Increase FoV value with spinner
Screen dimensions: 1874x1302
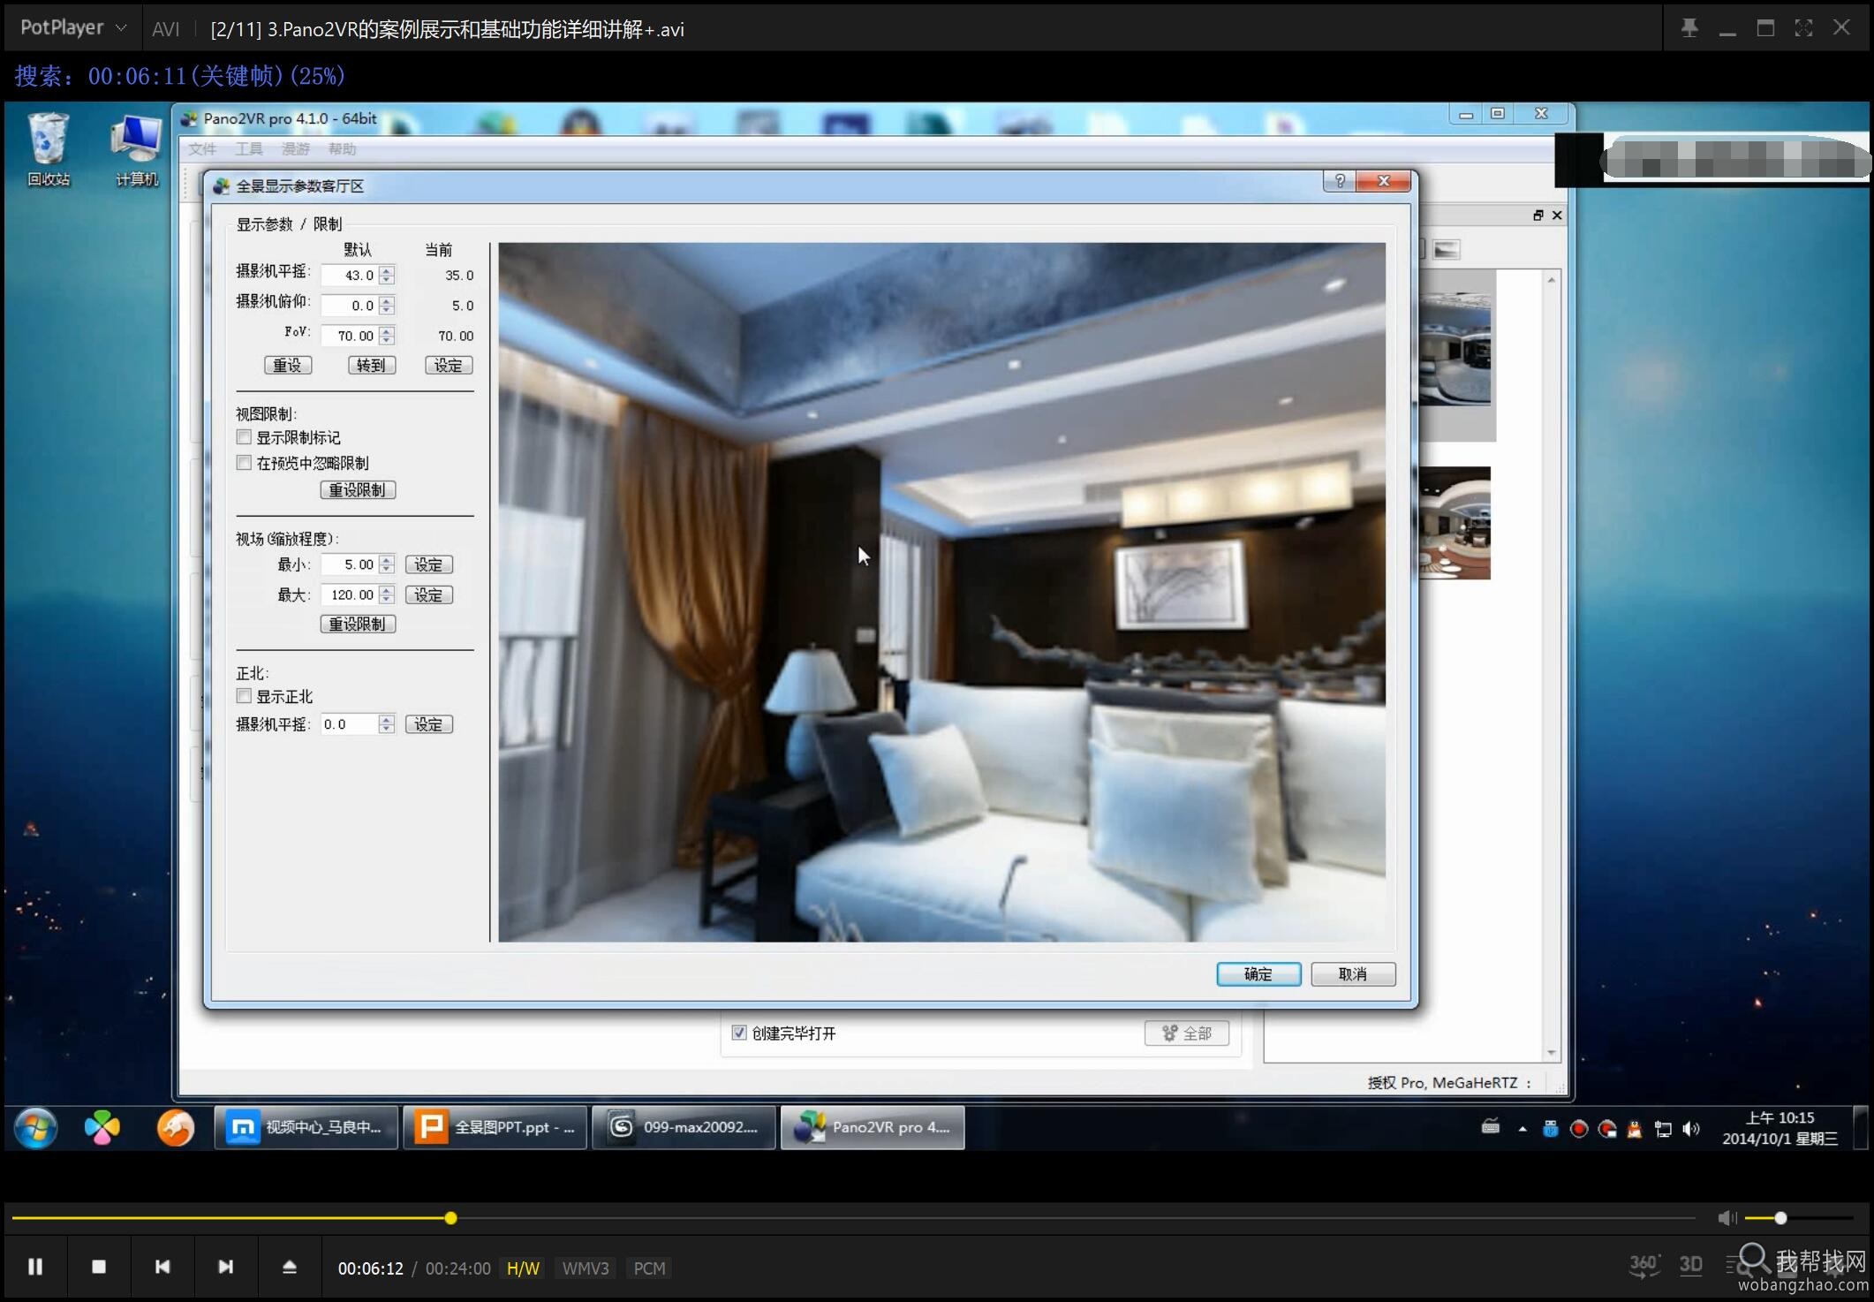[387, 330]
